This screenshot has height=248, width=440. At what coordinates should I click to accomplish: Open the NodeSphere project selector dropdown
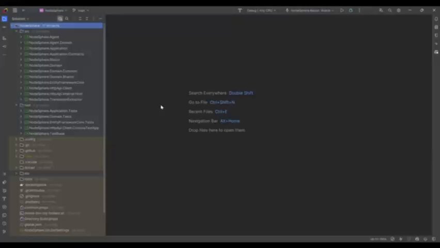53,10
